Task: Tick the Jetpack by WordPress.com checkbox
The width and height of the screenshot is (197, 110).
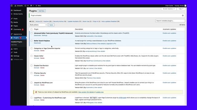Action: (x=31, y=82)
